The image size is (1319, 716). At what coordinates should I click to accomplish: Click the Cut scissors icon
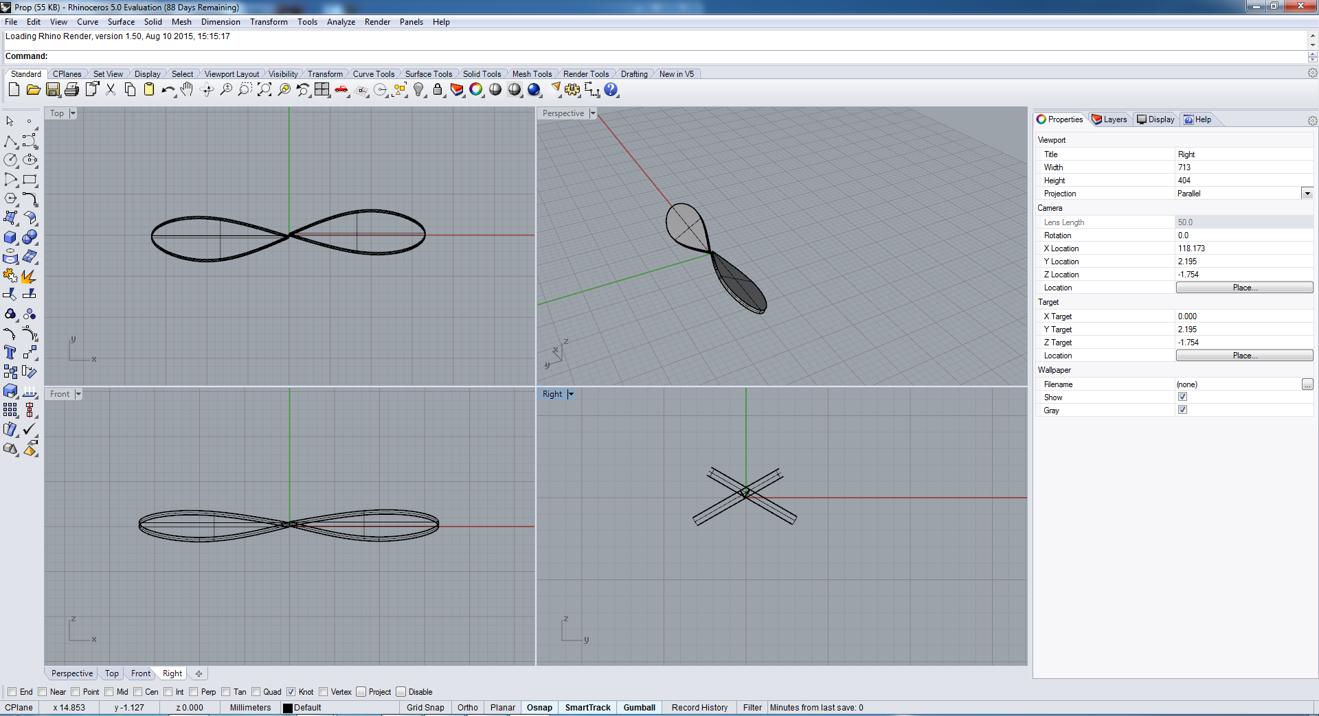tap(111, 90)
